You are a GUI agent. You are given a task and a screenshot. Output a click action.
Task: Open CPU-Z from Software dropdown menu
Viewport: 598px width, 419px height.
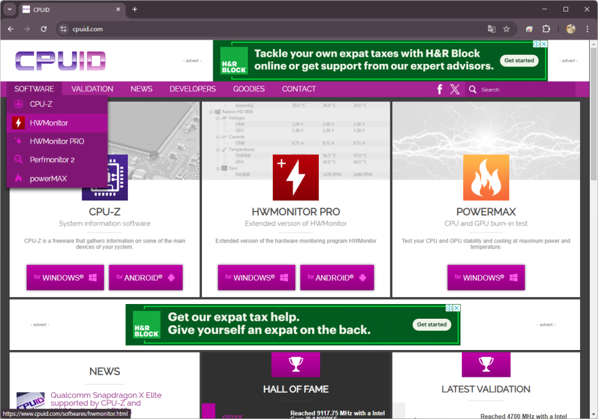(57, 104)
